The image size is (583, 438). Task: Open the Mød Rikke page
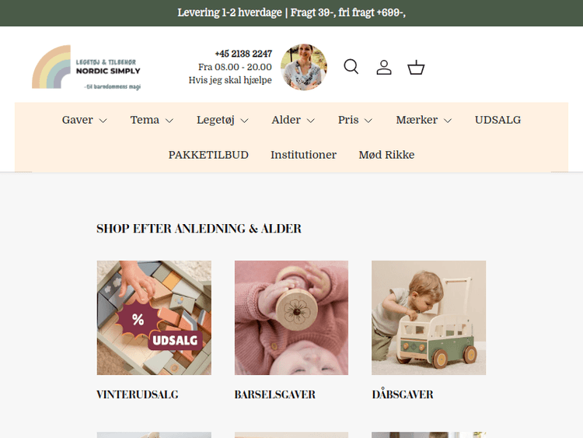386,155
